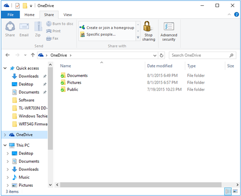The height and width of the screenshot is (196, 241).
Task: Select the Share ribbon tab
Action: point(49,15)
